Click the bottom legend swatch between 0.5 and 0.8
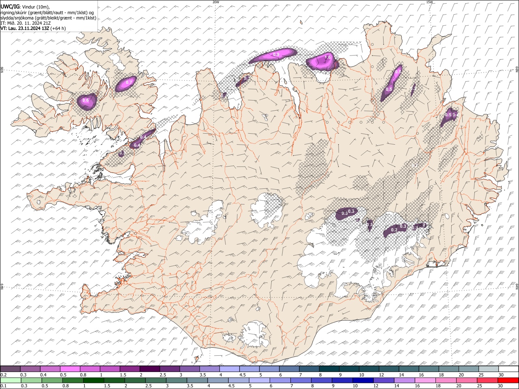The height and width of the screenshot is (389, 519). point(53,380)
